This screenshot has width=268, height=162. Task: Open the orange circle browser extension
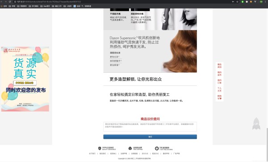click(251, 2)
